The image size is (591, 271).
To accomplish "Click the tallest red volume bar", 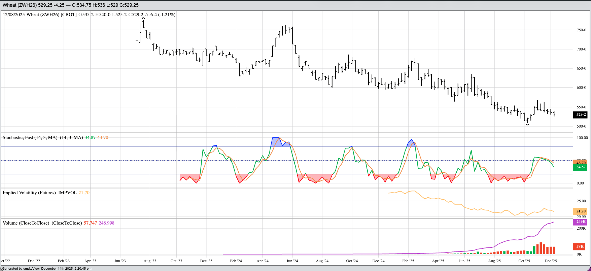I will (541, 248).
